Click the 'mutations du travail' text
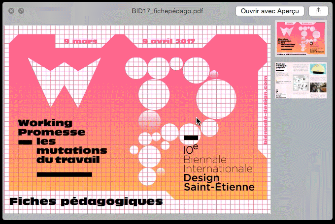335x224 pixels. 72,155
